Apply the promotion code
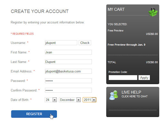Screen dimensions: 160x121 point(144,78)
